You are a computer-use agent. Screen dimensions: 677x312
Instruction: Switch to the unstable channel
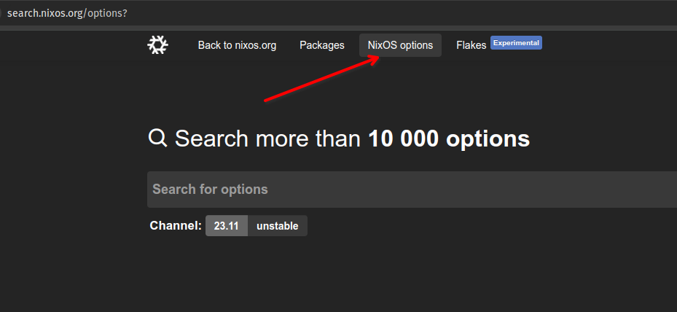pyautogui.click(x=277, y=225)
